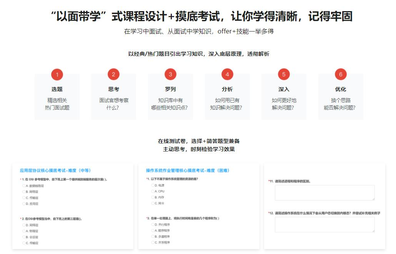Select radio option C. 并发程序
This screenshot has width=396, height=254.
coord(153,242)
